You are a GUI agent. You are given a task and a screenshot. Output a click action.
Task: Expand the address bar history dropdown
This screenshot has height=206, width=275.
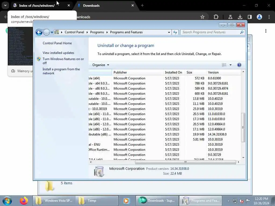pyautogui.click(x=169, y=32)
